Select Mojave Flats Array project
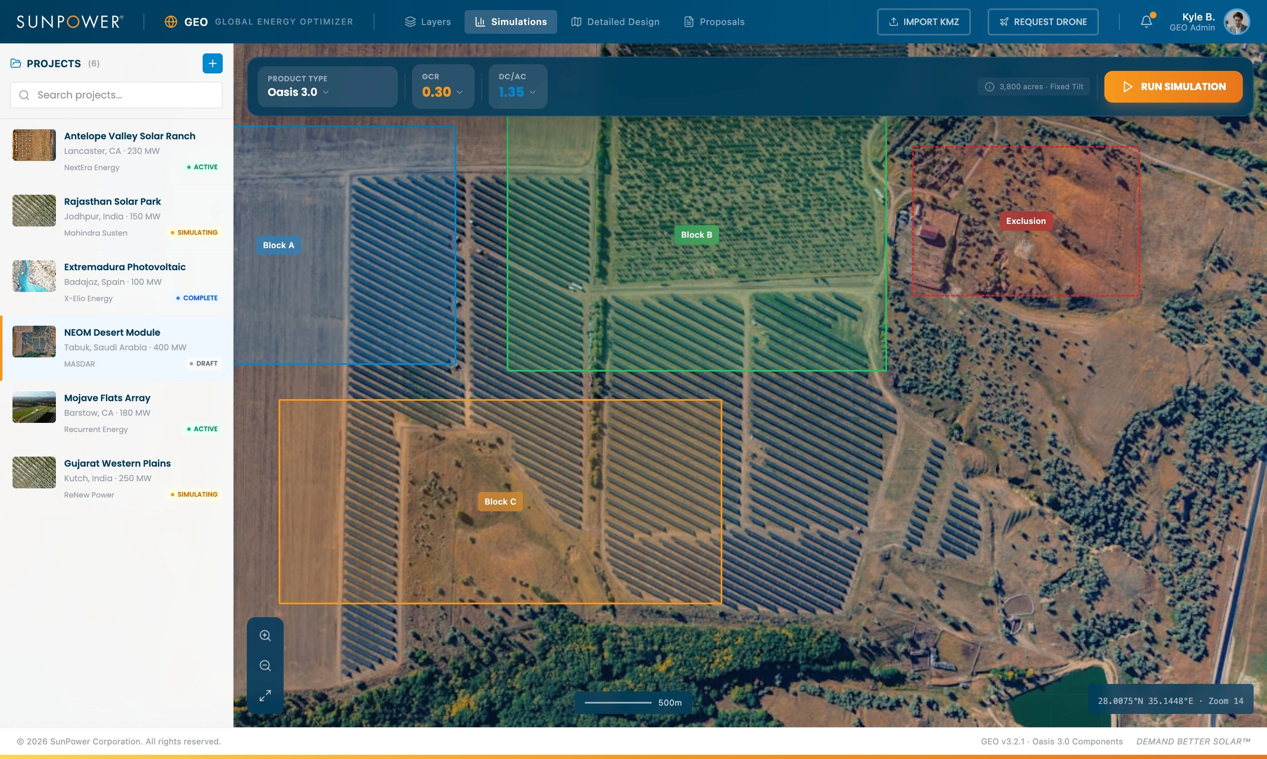The width and height of the screenshot is (1267, 759). (116, 414)
